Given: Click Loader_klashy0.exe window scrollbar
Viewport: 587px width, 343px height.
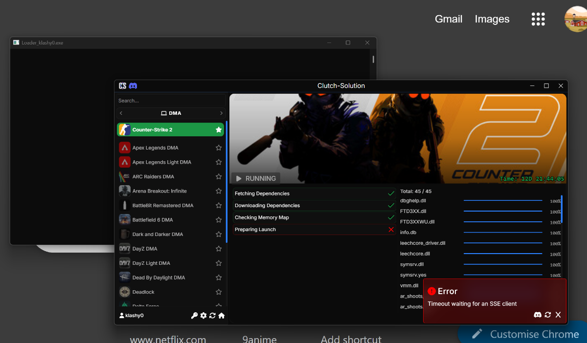Looking at the screenshot, I should click(373, 60).
